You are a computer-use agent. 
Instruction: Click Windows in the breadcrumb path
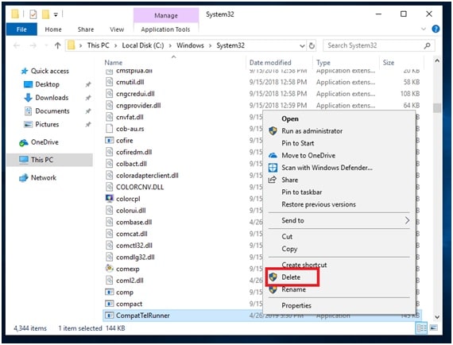[x=190, y=45]
